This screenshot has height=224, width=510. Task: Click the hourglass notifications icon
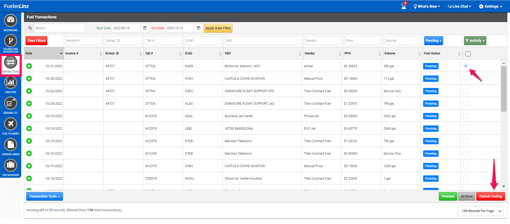tap(404, 6)
